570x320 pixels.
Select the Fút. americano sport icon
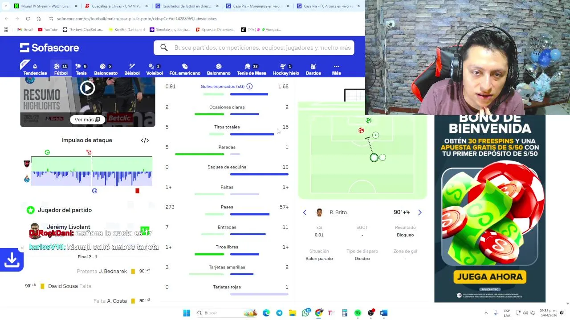tap(185, 69)
